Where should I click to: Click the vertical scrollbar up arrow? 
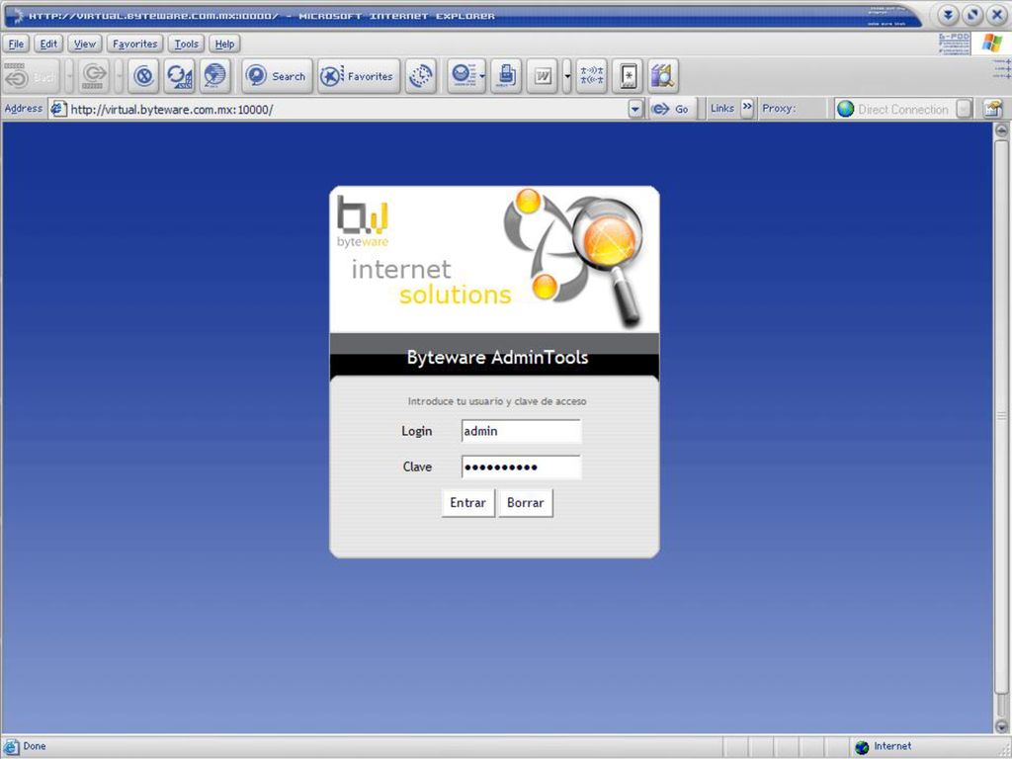[1001, 130]
